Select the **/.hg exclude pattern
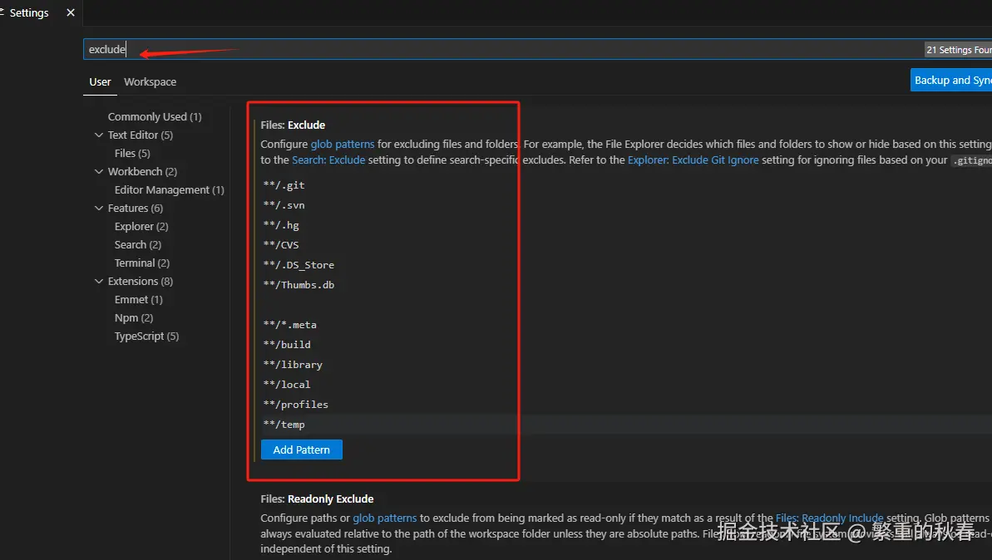 282,226
